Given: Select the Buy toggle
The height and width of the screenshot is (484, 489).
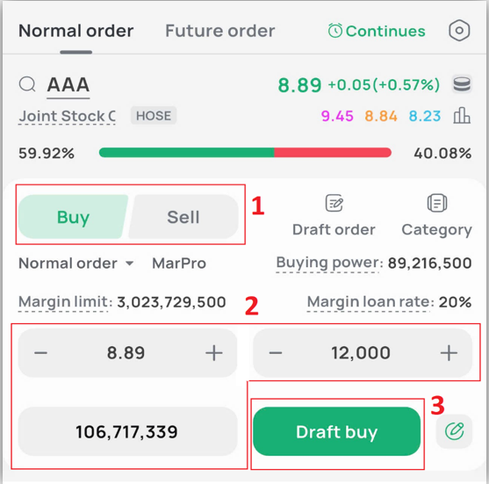Looking at the screenshot, I should tap(73, 217).
